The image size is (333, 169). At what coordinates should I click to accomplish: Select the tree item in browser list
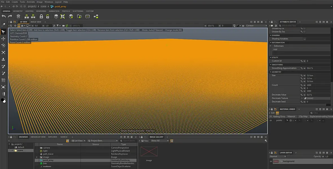coord(45,163)
